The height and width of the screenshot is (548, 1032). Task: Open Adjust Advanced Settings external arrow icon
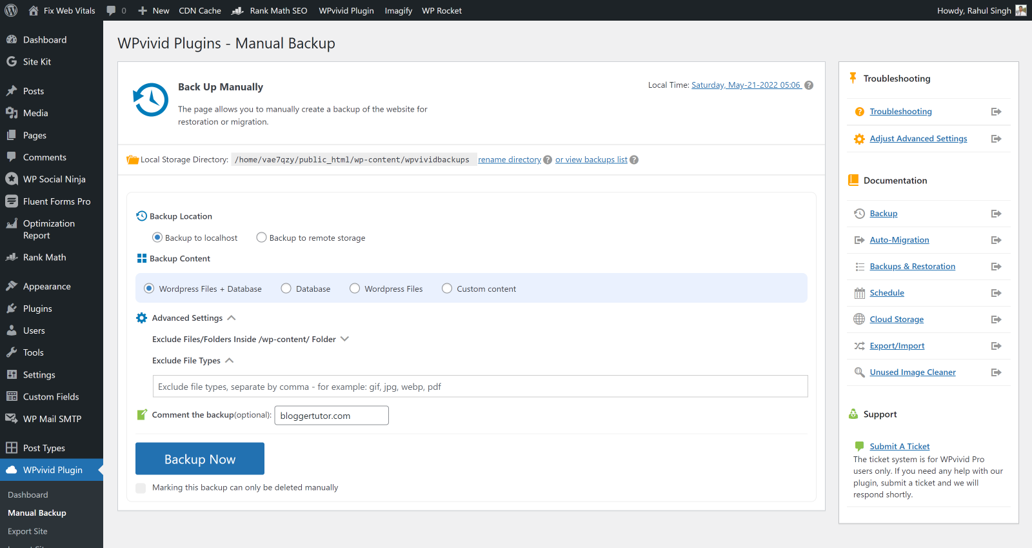point(996,139)
